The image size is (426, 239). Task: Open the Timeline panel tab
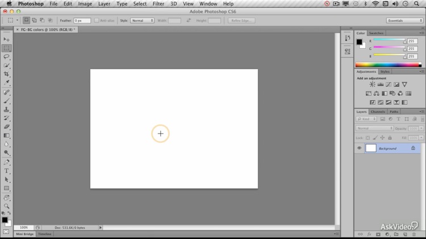(44, 234)
